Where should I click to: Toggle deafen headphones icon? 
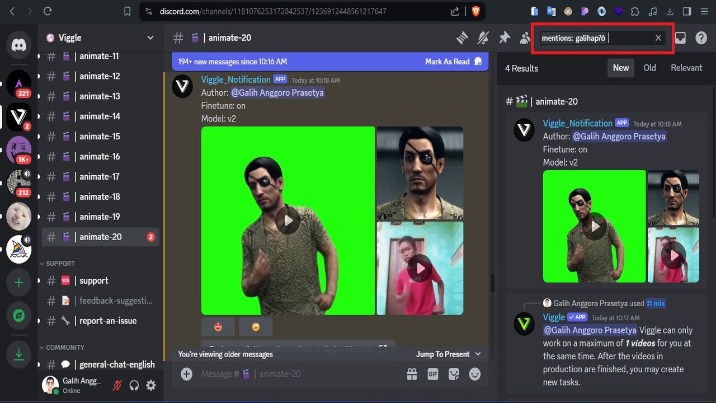134,385
